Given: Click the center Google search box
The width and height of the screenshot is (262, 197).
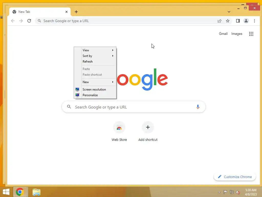Looking at the screenshot, I should click(134, 107).
